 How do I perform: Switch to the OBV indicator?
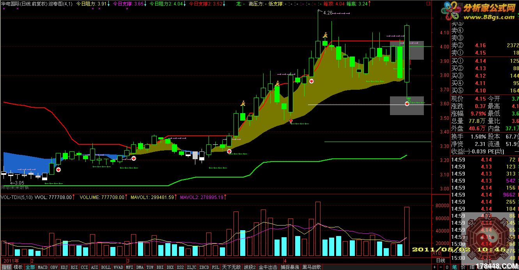tap(54, 267)
